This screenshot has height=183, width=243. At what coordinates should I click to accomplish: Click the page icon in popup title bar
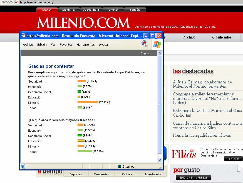tap(23, 36)
